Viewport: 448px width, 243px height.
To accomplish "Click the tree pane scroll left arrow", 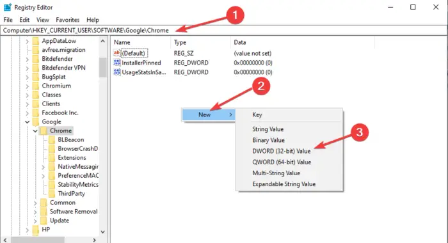I will click(x=5, y=240).
